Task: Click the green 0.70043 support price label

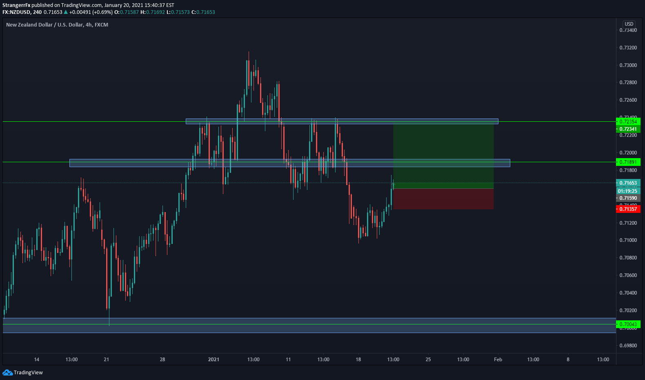Action: [628, 324]
